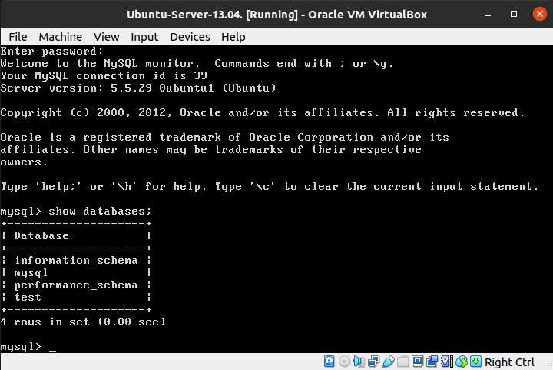Click the keyboard capture green arrow icon
Screen dimensions: 553x370
[x=475, y=362]
